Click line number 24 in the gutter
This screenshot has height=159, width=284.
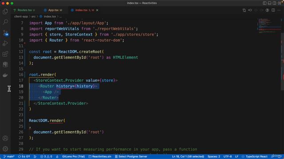coord(21,121)
